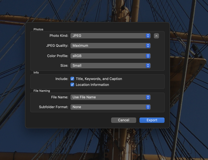Open the dropdown showing Use File Name
208x160 pixels.
click(108, 97)
